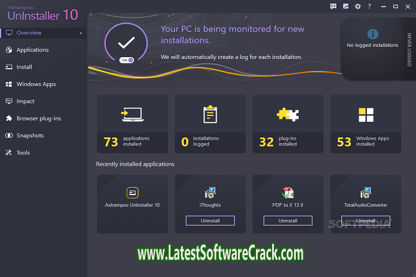Open the 32 plug-ins installed tile
416x277 pixels.
pyautogui.click(x=288, y=124)
